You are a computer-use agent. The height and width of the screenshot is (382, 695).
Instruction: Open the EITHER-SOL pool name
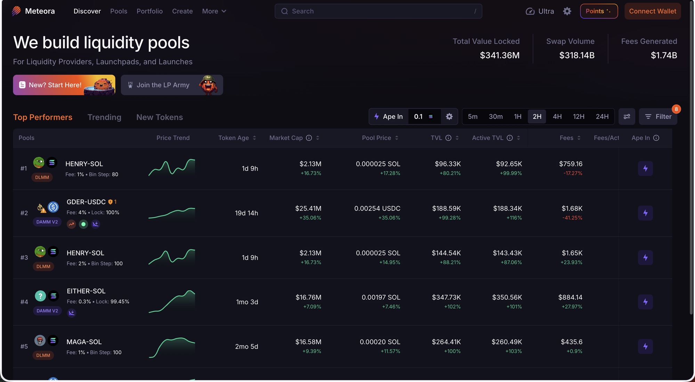click(86, 291)
